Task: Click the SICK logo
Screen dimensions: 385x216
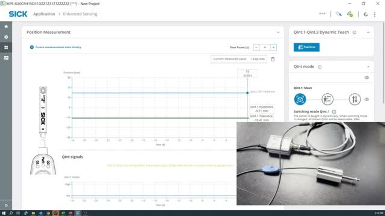Action: 18,14
